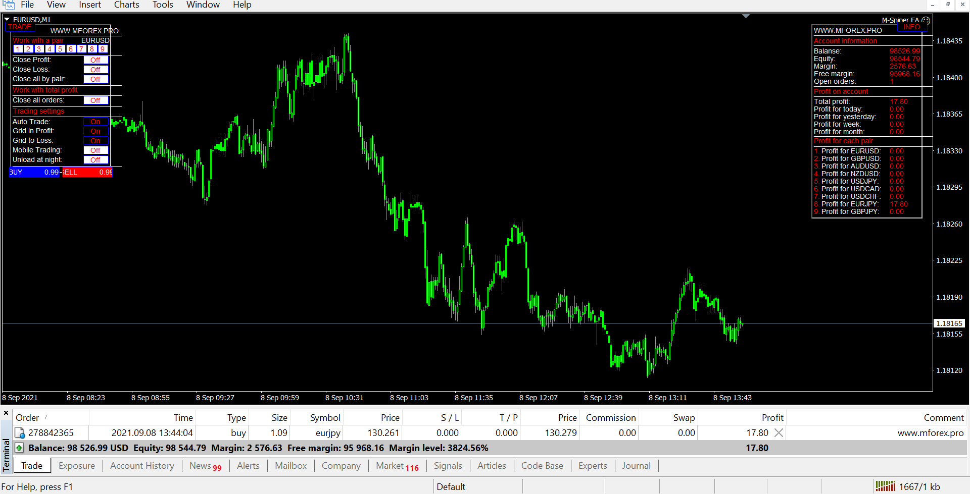Switch to the Account History tab
Viewport: 970px width, 494px height.
(x=142, y=466)
